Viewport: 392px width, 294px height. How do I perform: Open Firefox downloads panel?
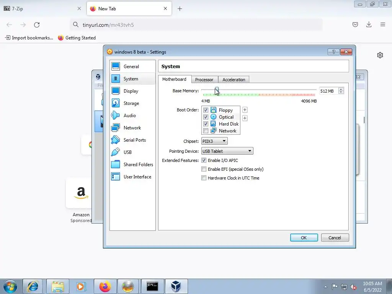(369, 24)
